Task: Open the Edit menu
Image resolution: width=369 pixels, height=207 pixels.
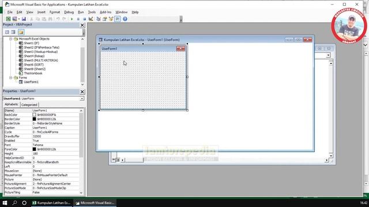Action: coord(19,12)
